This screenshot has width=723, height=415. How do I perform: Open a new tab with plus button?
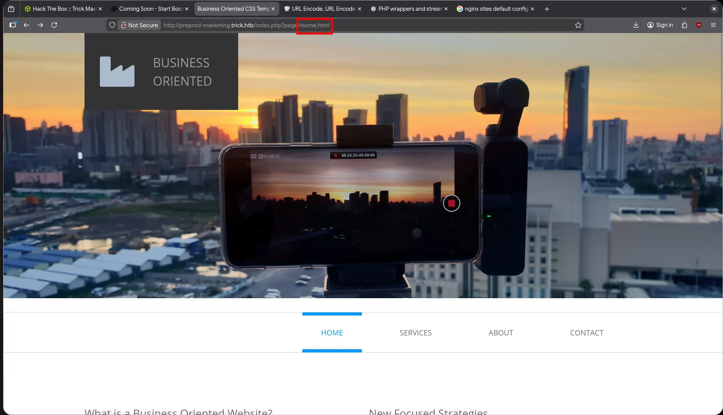547,9
